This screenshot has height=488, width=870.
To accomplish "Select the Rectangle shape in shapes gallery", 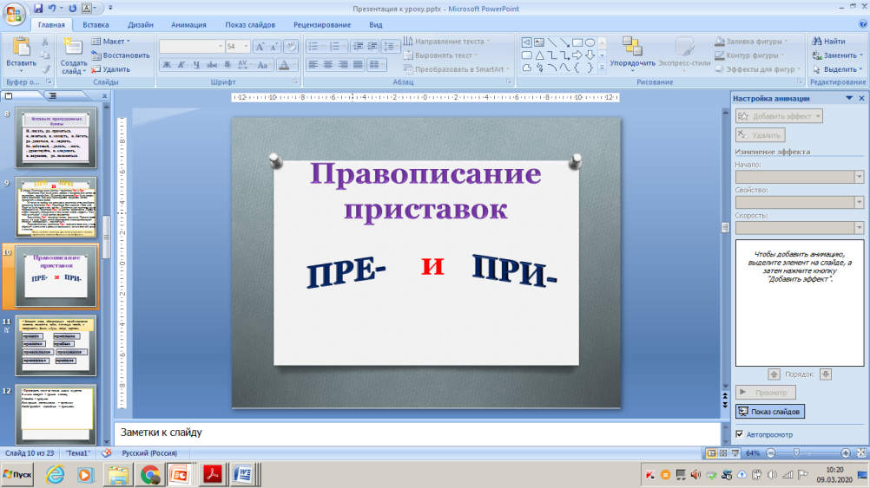I will (x=577, y=42).
